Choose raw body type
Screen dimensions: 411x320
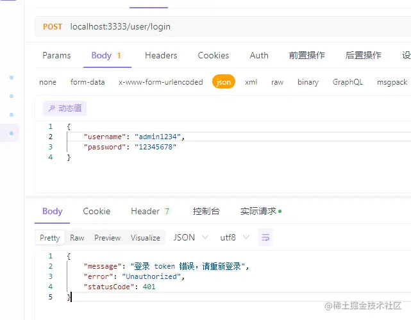pos(278,82)
